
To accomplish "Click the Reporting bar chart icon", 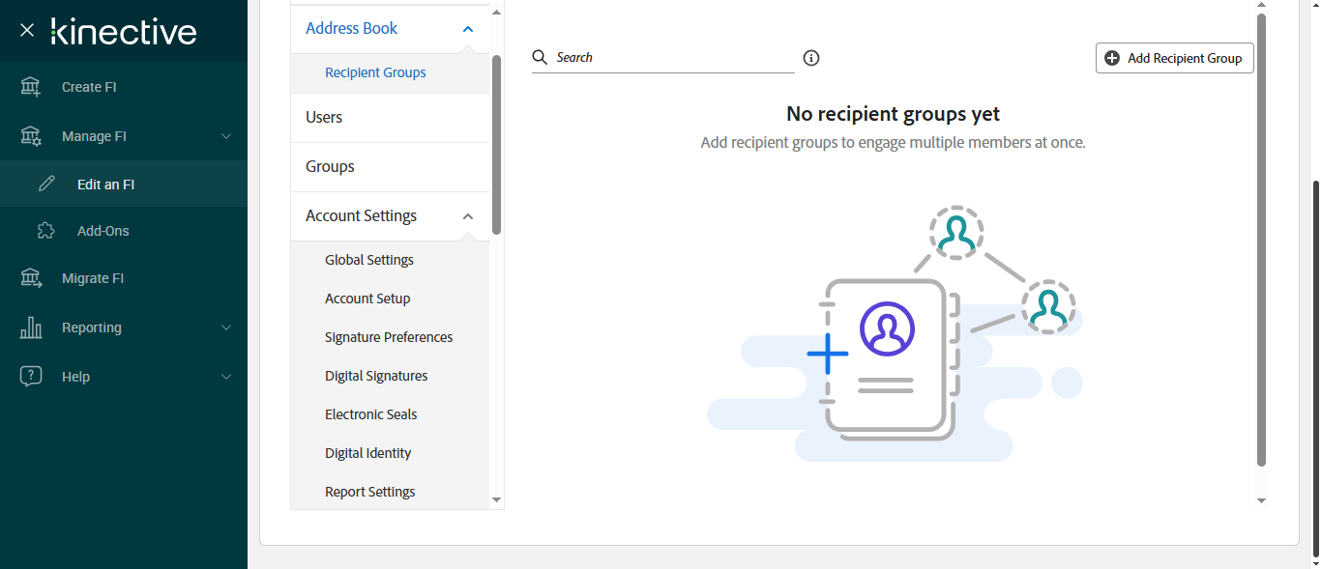I will tap(31, 327).
